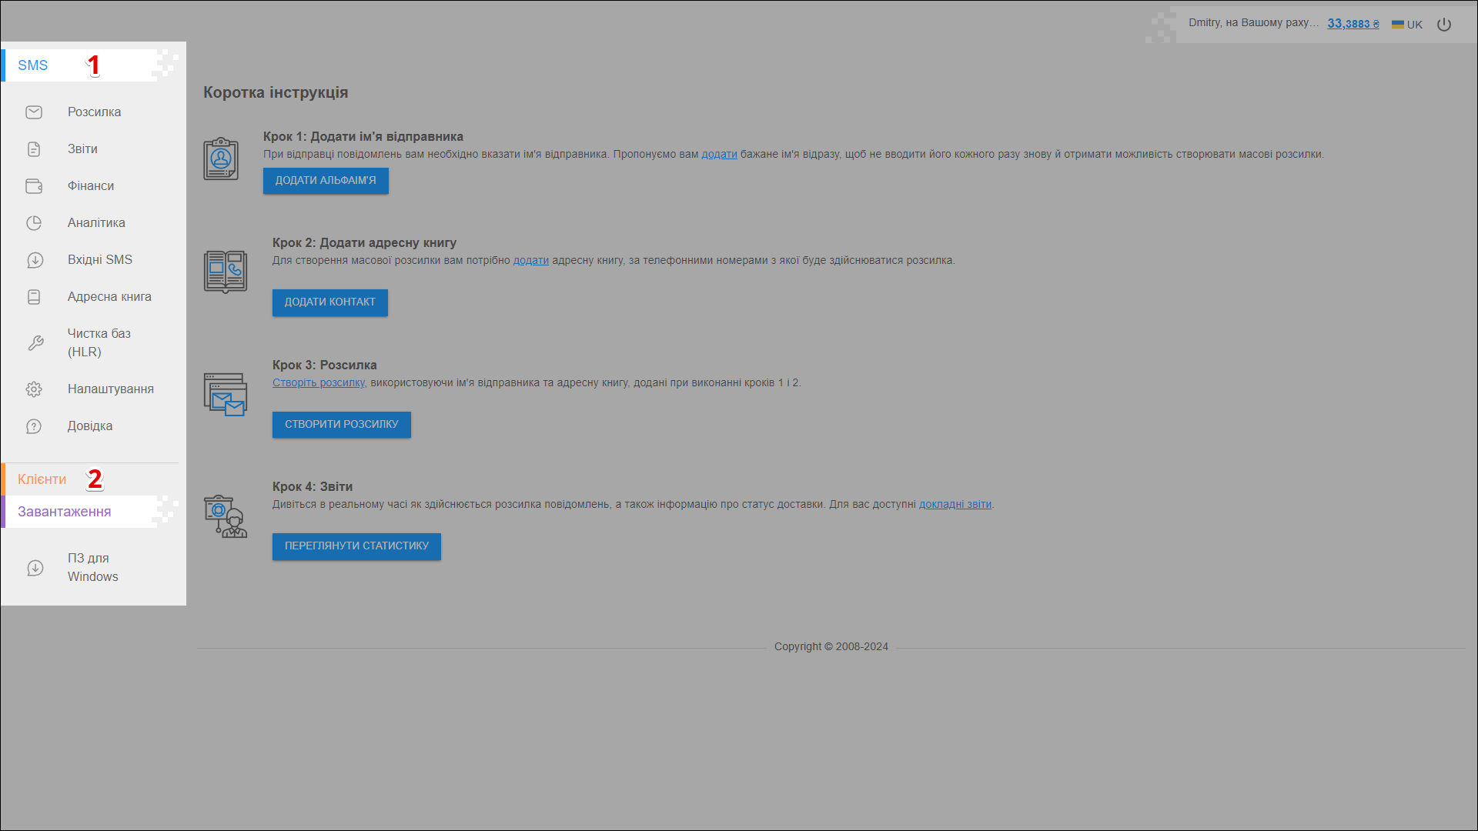Click the gear icon beside Налаштування
The height and width of the screenshot is (831, 1478).
coord(34,389)
